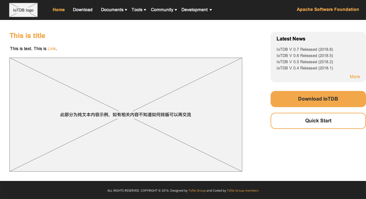Open IoTDB V 0.4 Released news

(x=305, y=68)
